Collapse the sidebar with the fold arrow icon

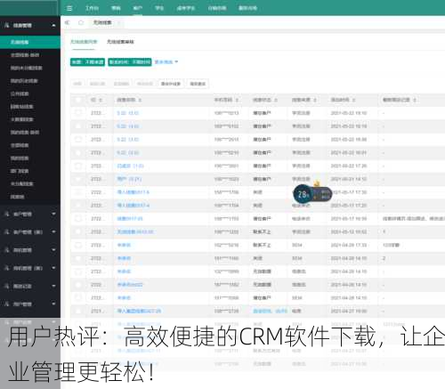tap(68, 22)
